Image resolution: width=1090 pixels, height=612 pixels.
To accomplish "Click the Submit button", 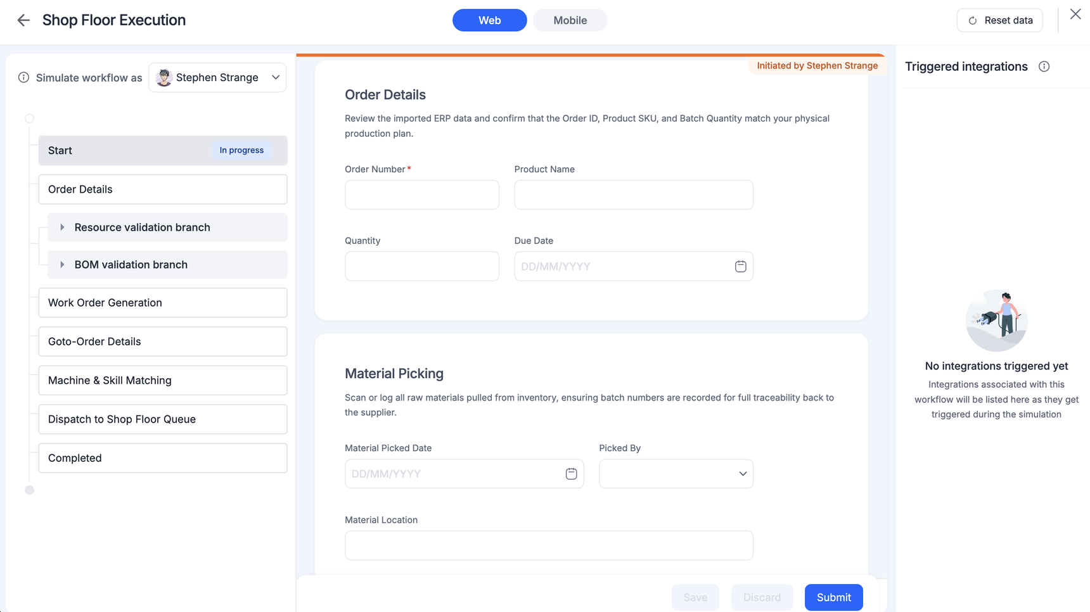I will [x=833, y=597].
